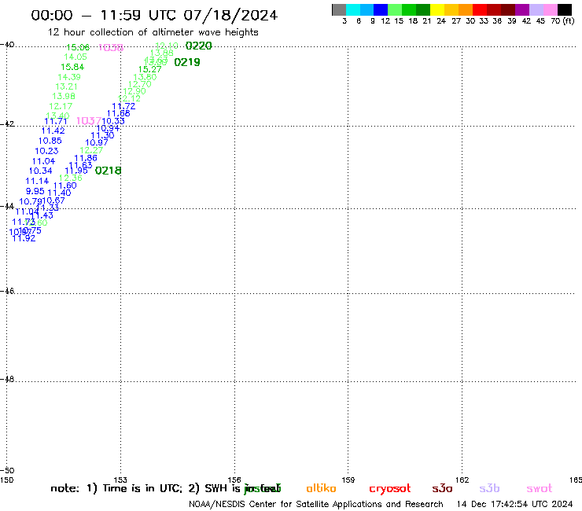This screenshot has width=582, height=511.
Task: Select the s3b satellite legend label
Action: (x=489, y=488)
